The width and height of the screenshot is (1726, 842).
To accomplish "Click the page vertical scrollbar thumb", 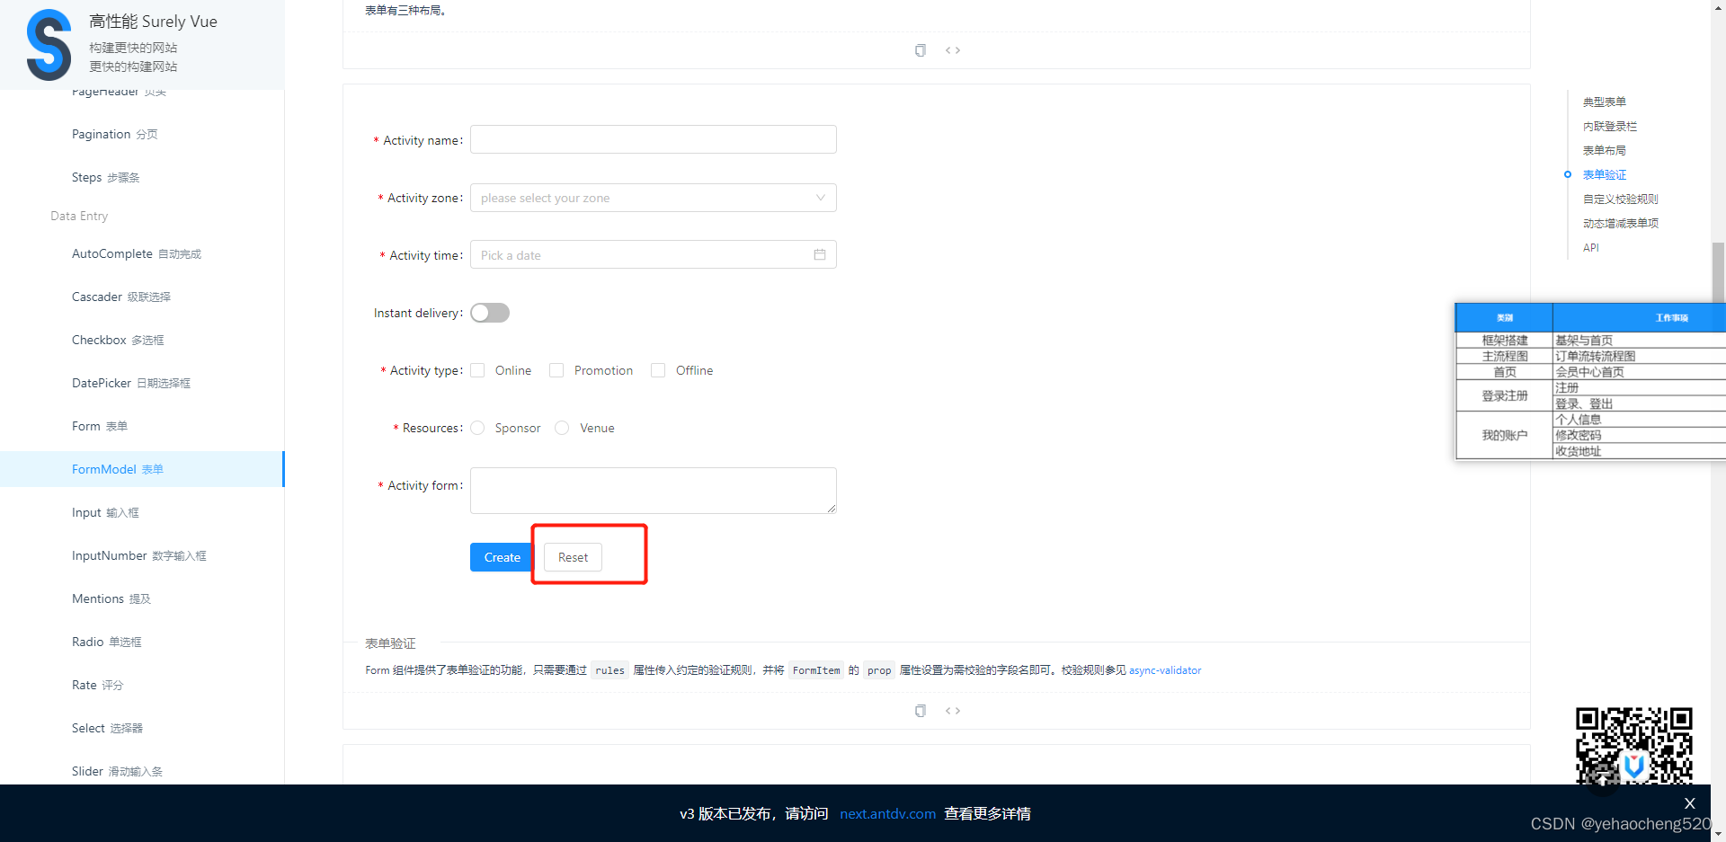I will click(x=1718, y=272).
